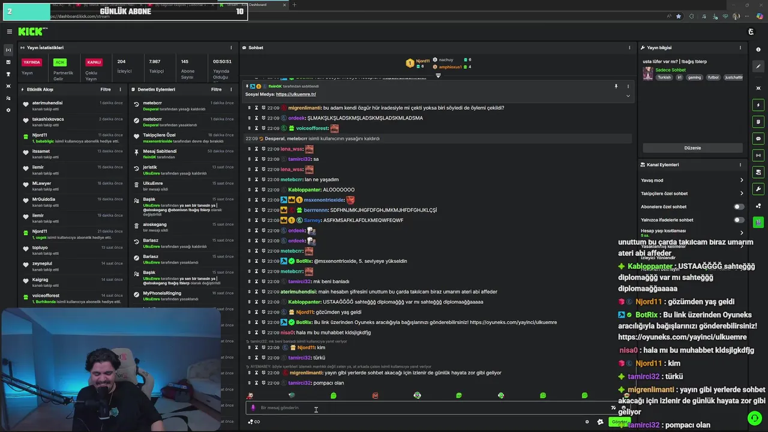Click the Gönder send button
Screen dimensions: 768x432
pyautogui.click(x=619, y=422)
